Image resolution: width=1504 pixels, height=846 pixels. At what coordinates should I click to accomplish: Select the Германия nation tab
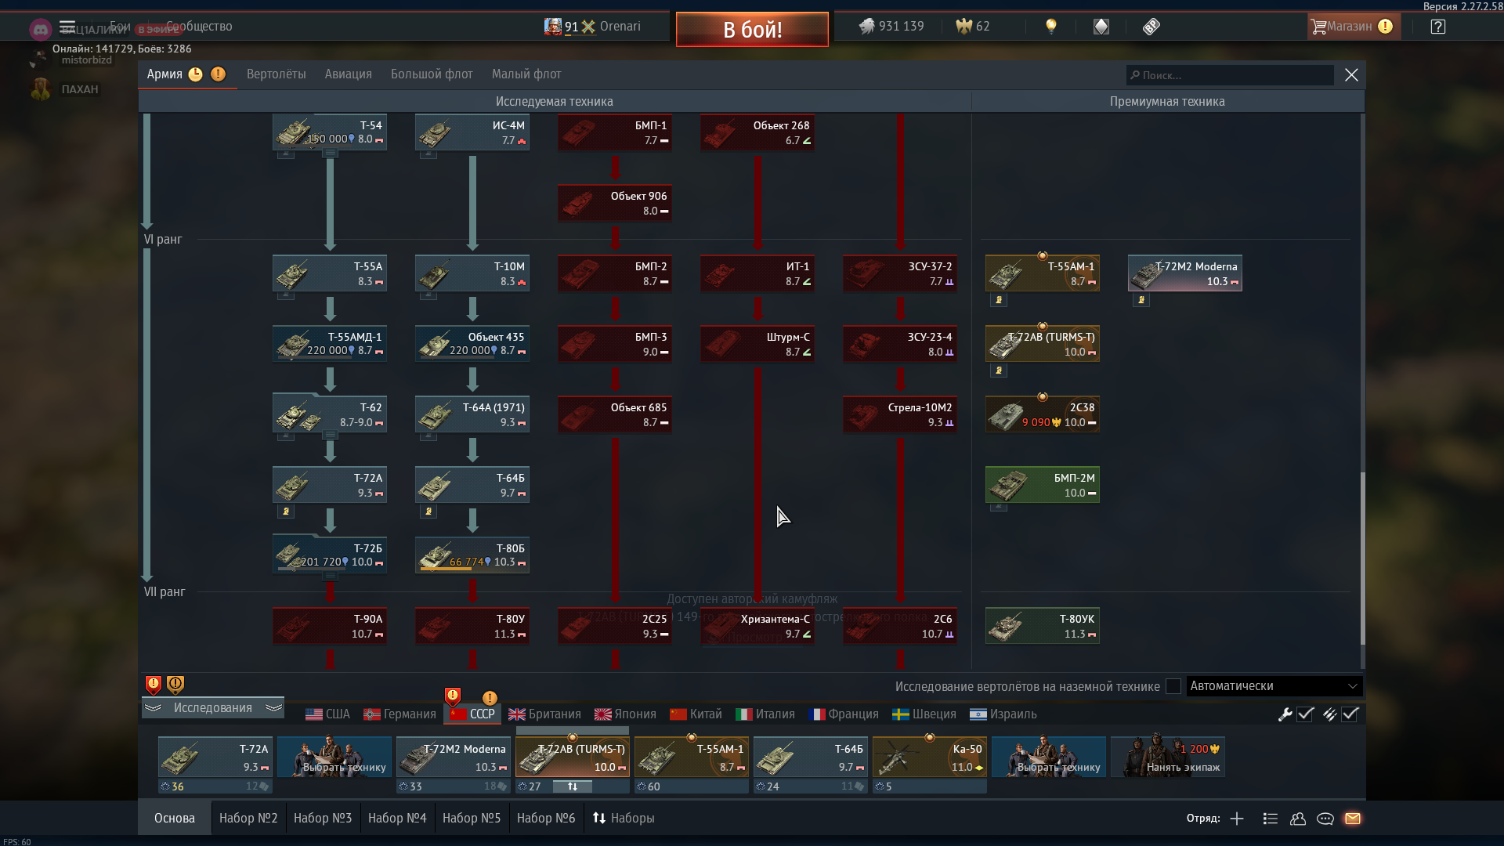[x=399, y=714]
